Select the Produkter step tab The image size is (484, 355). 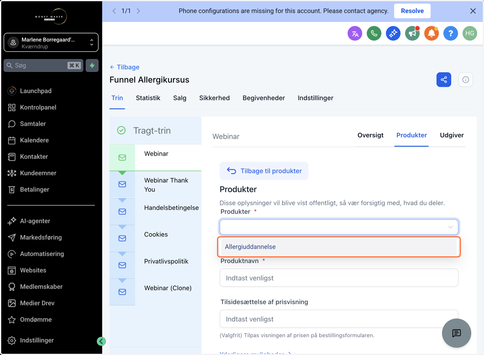tap(411, 135)
